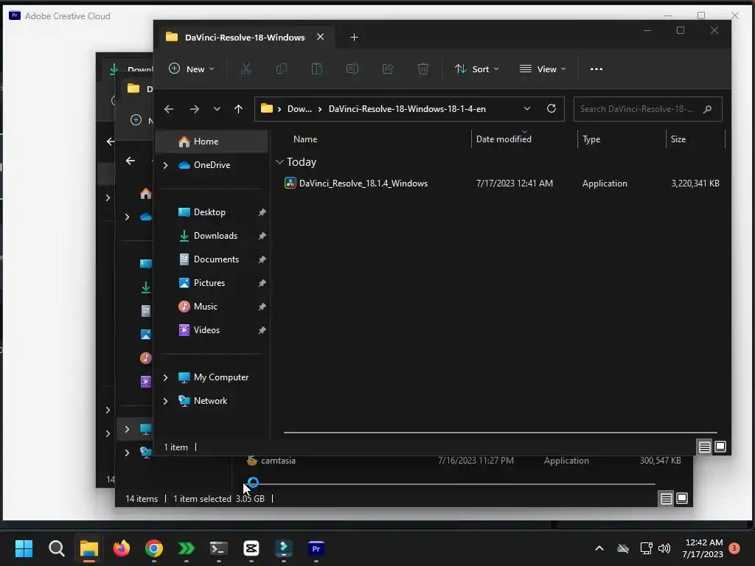Click the Cut scissors icon in toolbar
Screen dimensions: 755x566
point(246,69)
